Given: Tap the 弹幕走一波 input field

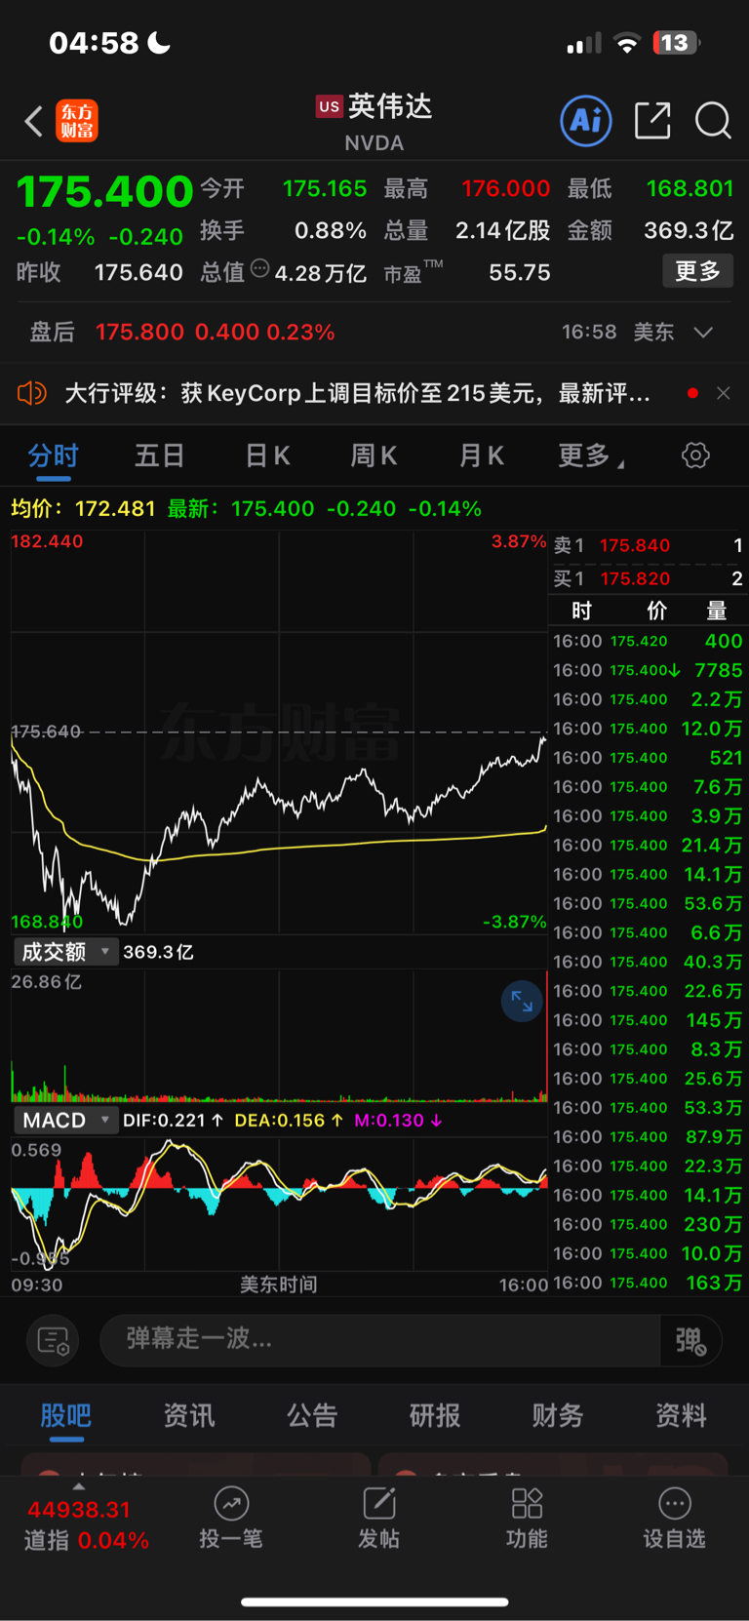Looking at the screenshot, I should 380,1341.
